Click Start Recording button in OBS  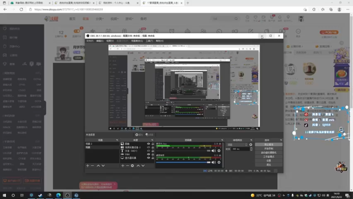pos(269,149)
